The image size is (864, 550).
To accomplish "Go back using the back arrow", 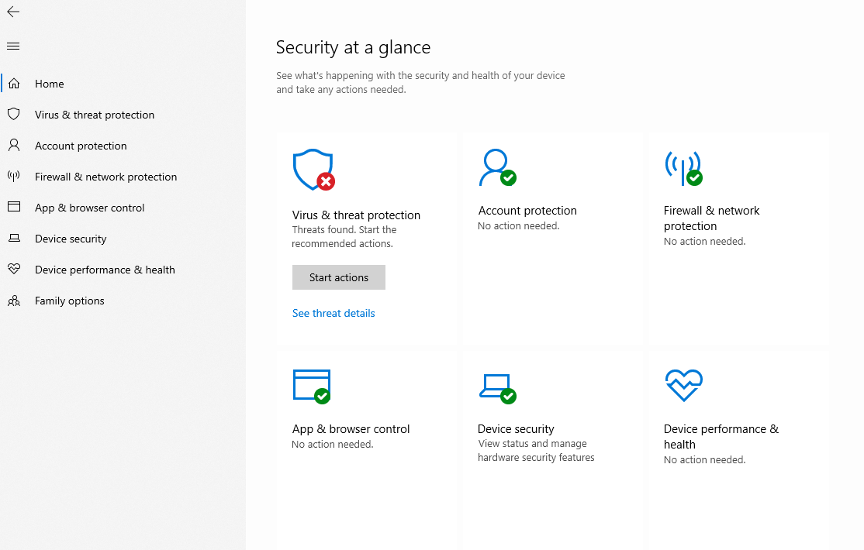I will point(13,12).
